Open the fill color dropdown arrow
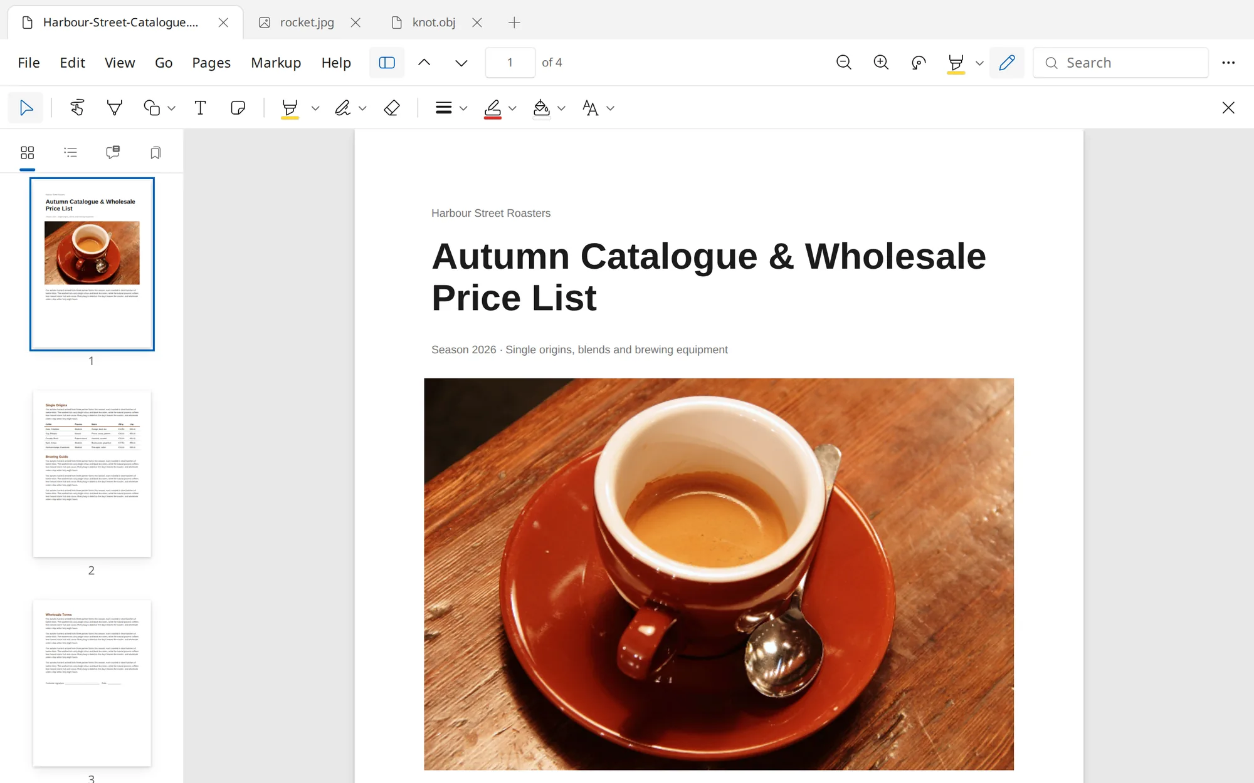The height and width of the screenshot is (783, 1254). (x=562, y=108)
